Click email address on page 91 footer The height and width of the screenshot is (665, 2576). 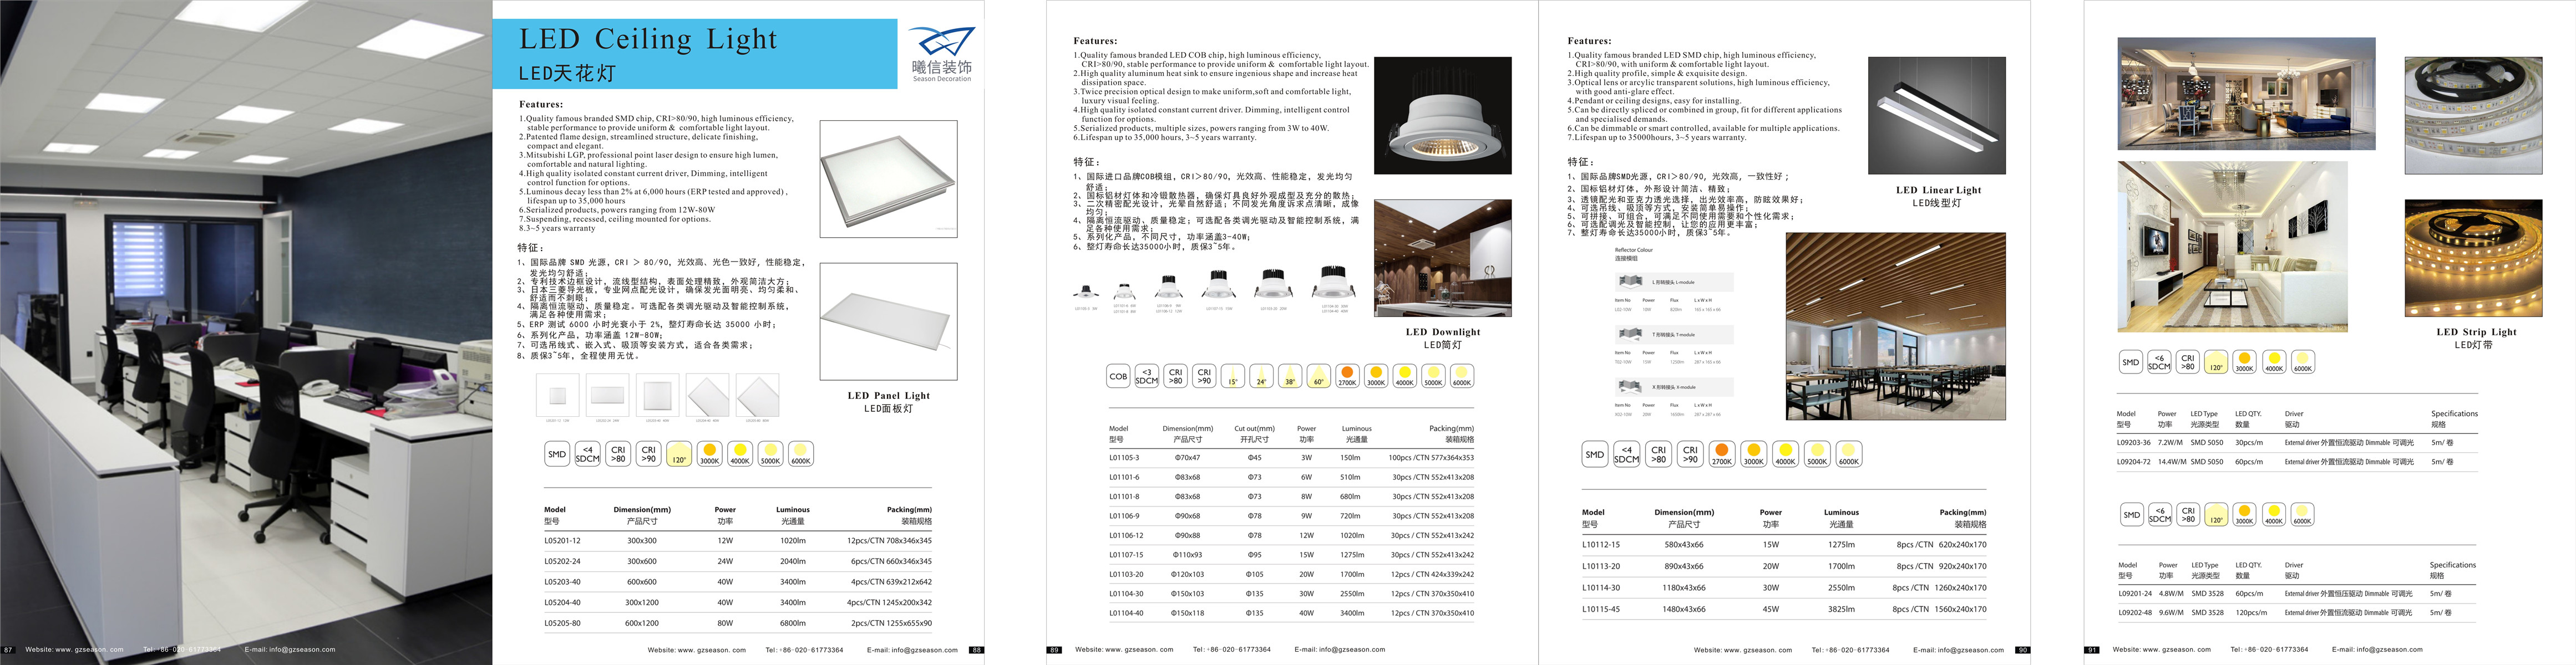2377,650
